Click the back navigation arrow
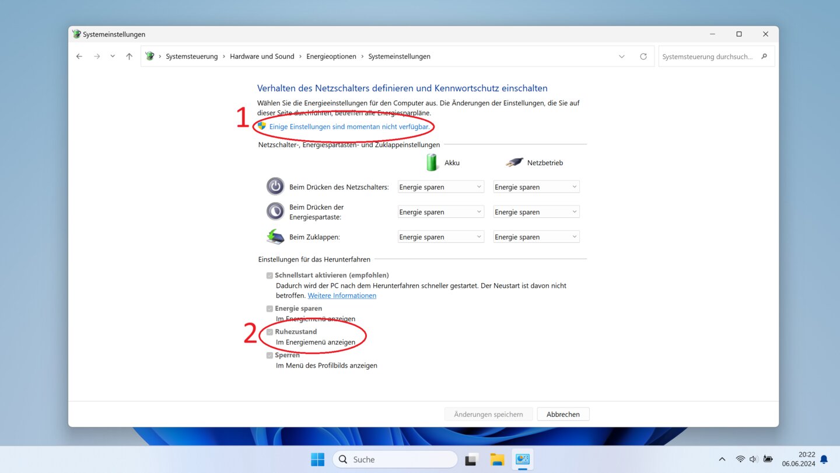 (79, 57)
